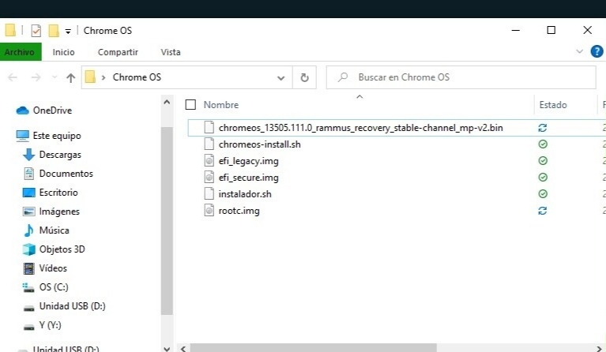Image resolution: width=606 pixels, height=352 pixels.
Task: Open the Vídeos folder
Action: [x=45, y=268]
